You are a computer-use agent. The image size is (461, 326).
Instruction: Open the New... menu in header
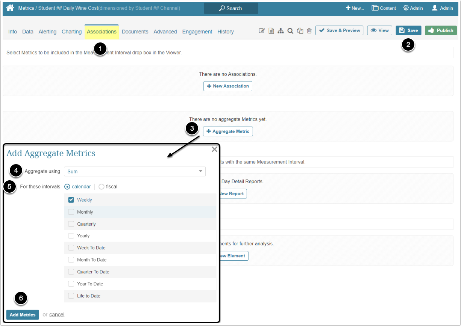coord(355,8)
